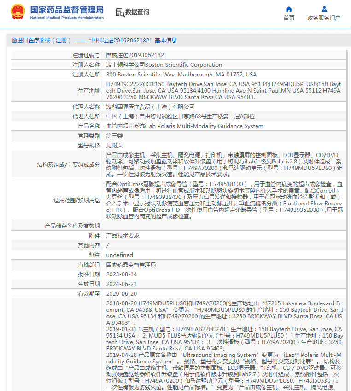Image resolution: width=351 pixels, height=391 pixels.
Task: Select 第三类 management class value
Action: tap(114, 136)
